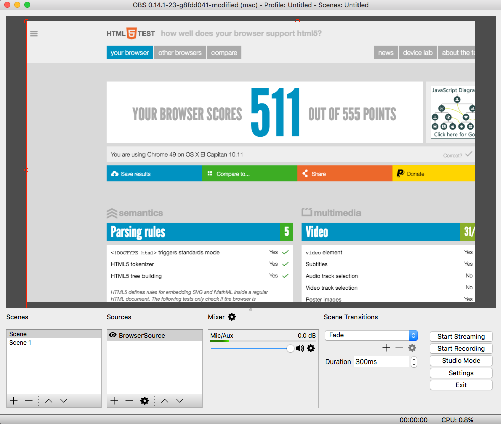Image resolution: width=501 pixels, height=424 pixels.
Task: Move scene down in Scenes list
Action: click(64, 401)
